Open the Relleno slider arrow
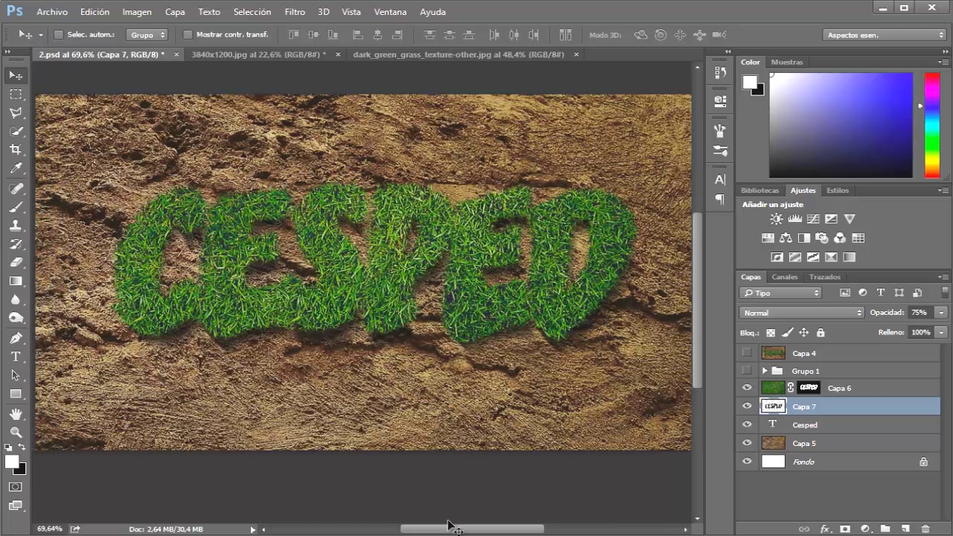 pos(941,332)
